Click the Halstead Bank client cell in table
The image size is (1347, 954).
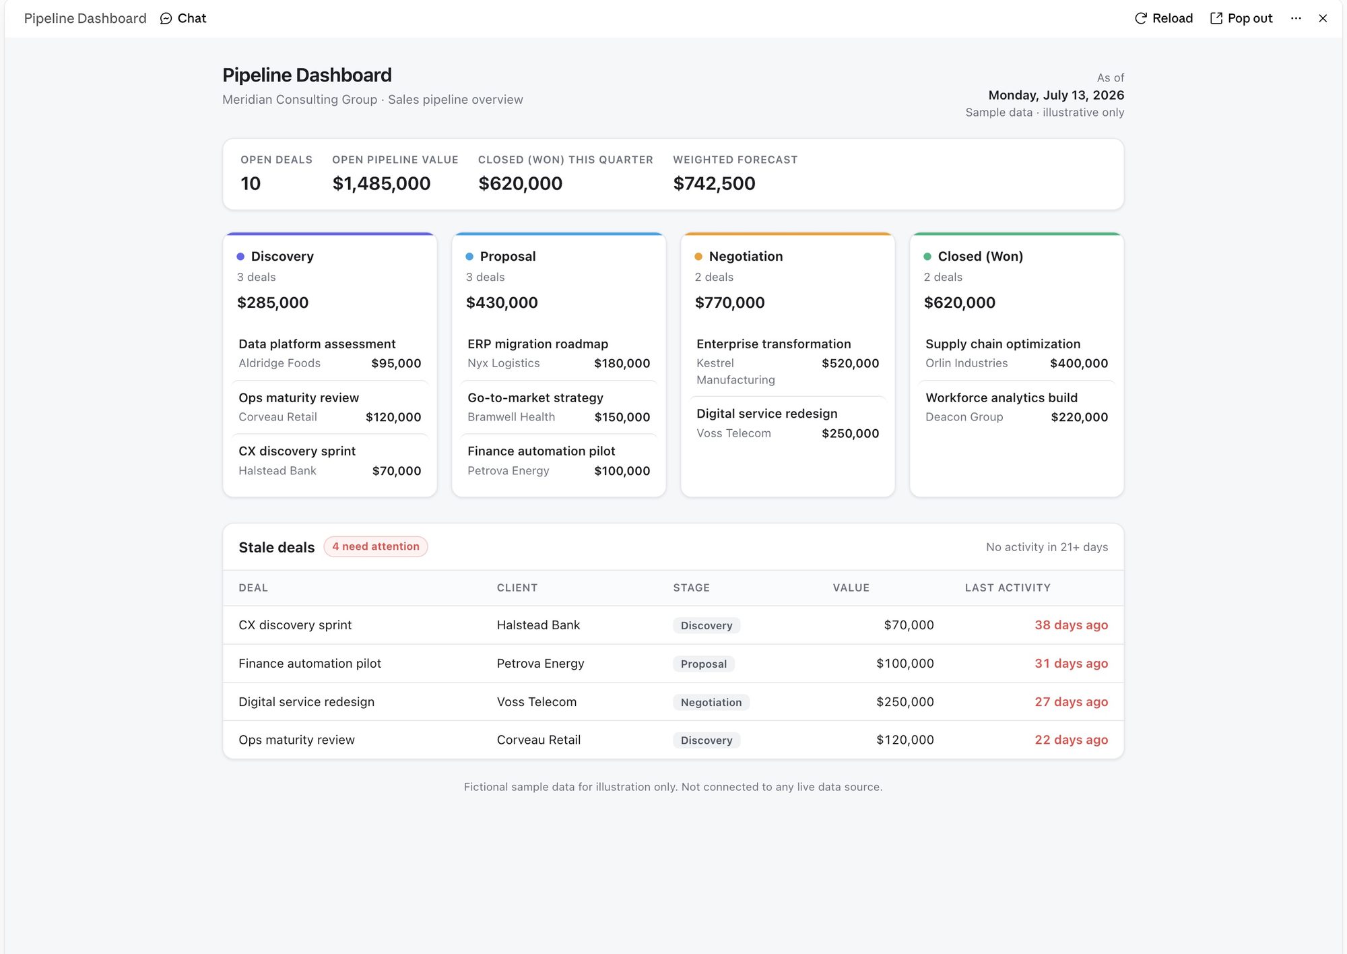(538, 625)
